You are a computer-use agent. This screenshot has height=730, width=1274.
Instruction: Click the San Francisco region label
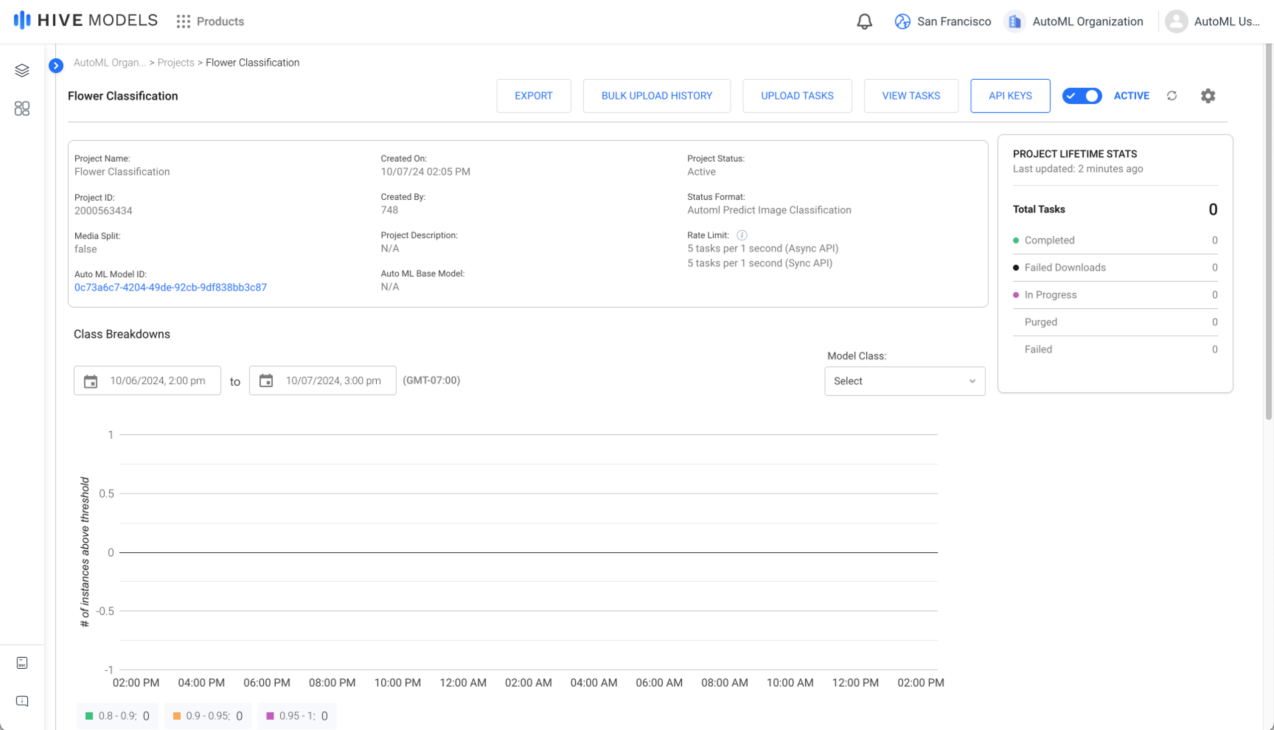pyautogui.click(x=954, y=21)
